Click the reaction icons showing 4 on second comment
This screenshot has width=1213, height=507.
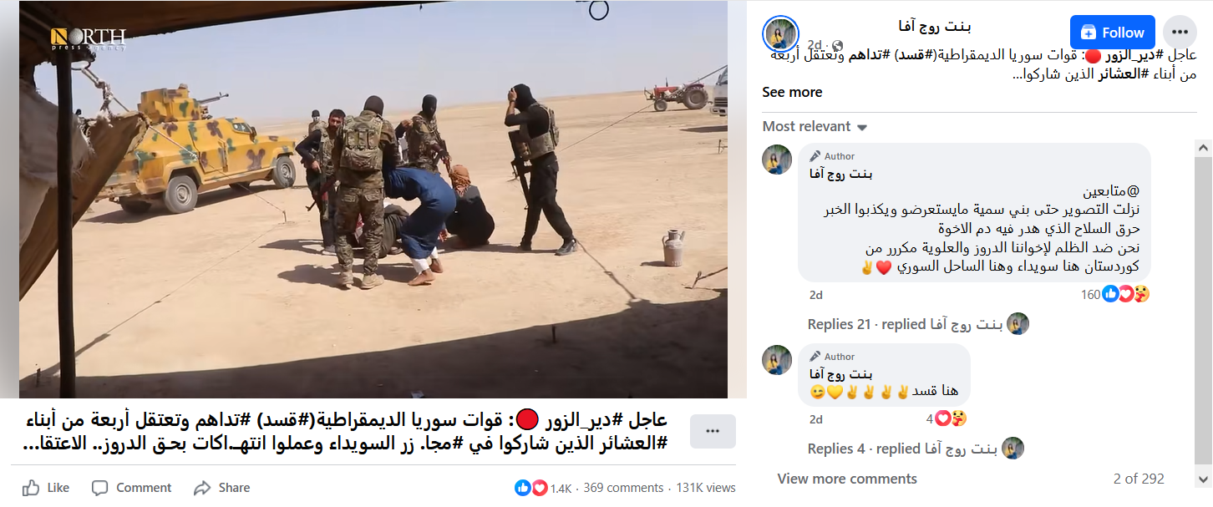point(951,418)
